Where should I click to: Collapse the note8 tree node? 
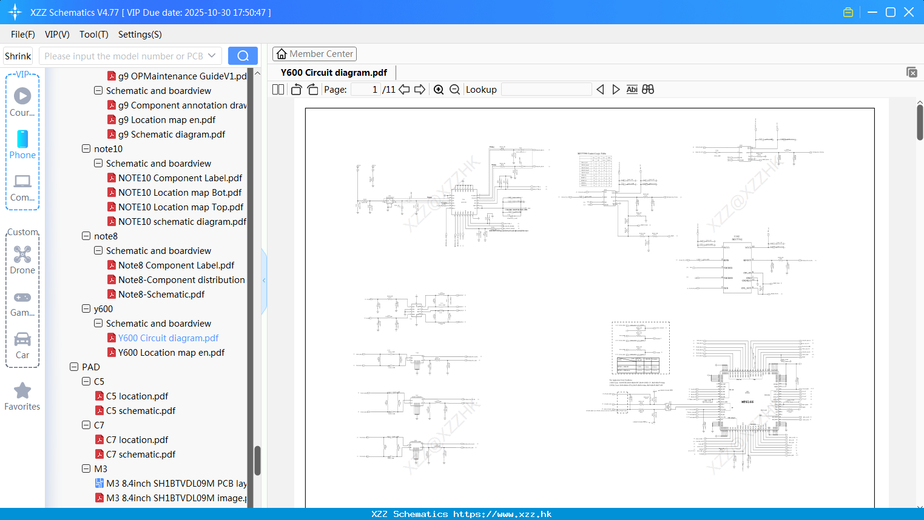(86, 236)
